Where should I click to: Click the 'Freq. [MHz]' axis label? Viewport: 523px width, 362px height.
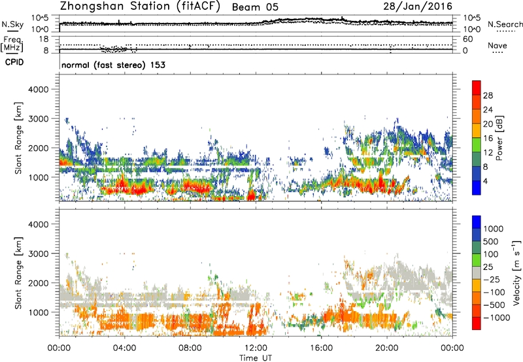(12, 44)
